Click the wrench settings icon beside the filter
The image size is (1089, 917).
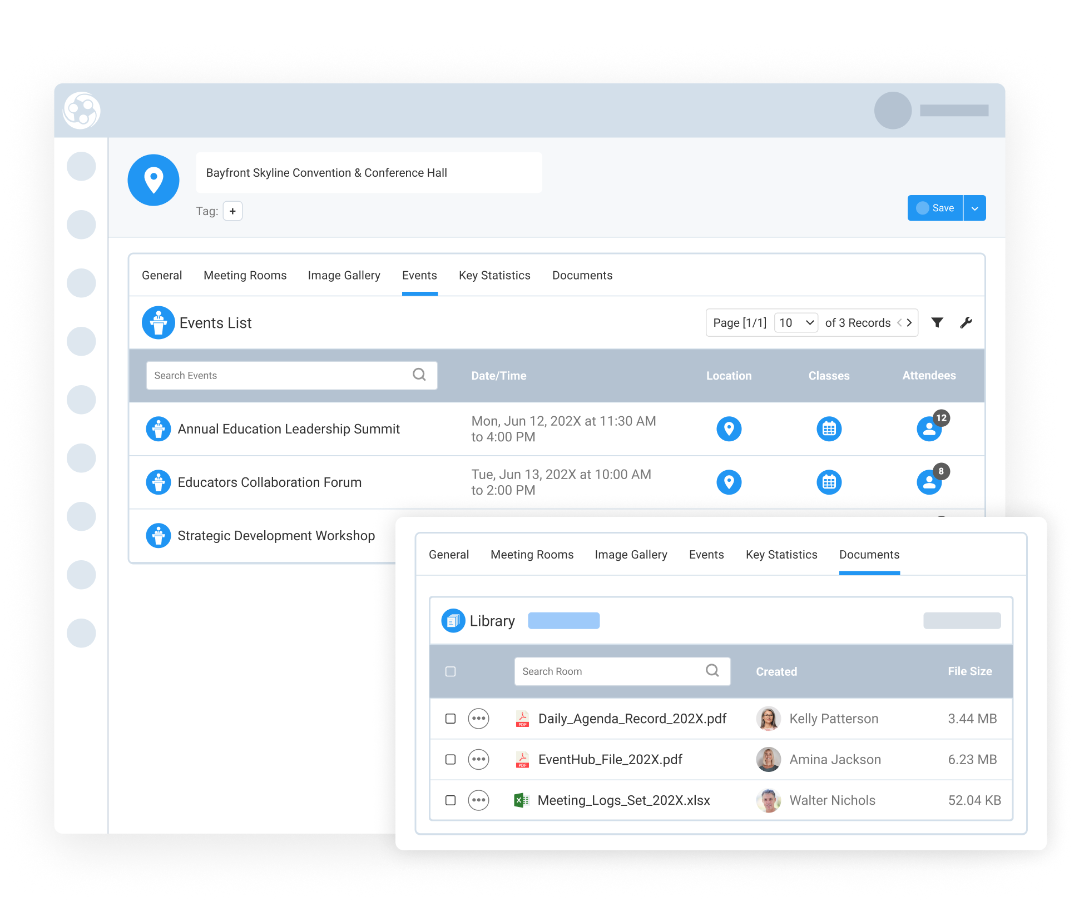(966, 322)
